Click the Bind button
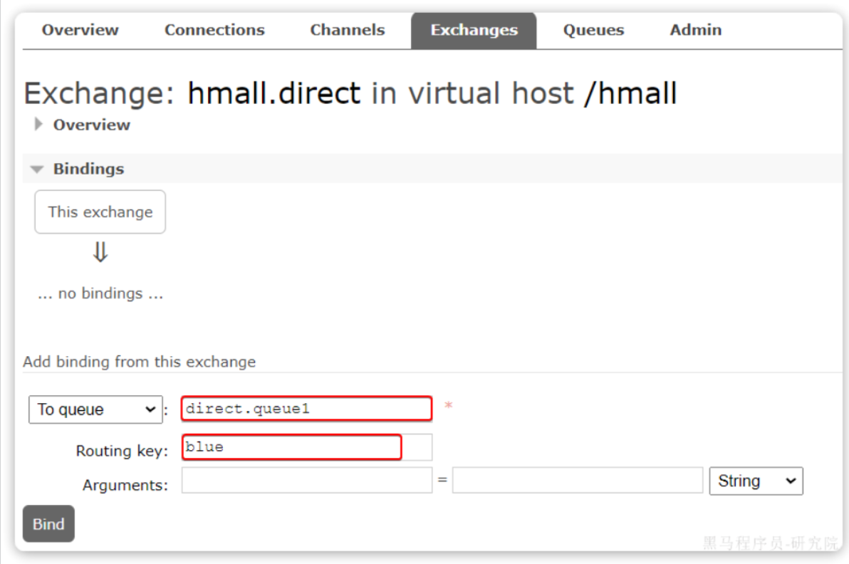 coord(48,523)
